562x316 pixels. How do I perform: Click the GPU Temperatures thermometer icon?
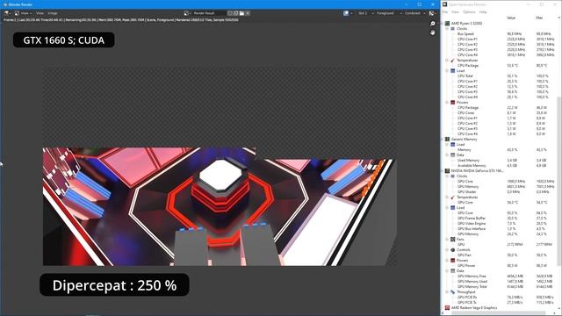[453, 197]
